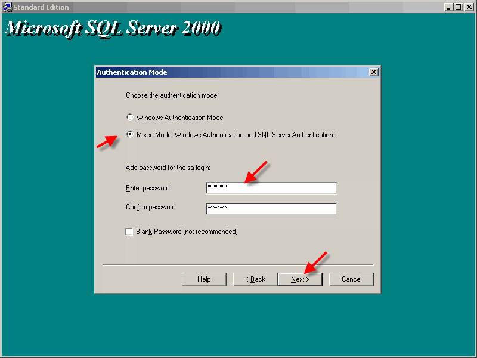
Task: Close the Standard Edition window
Action: click(469, 7)
